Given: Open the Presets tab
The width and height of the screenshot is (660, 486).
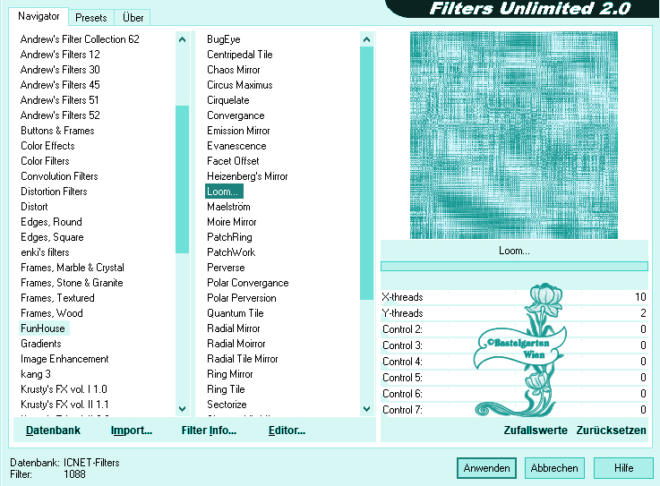Looking at the screenshot, I should tap(91, 18).
